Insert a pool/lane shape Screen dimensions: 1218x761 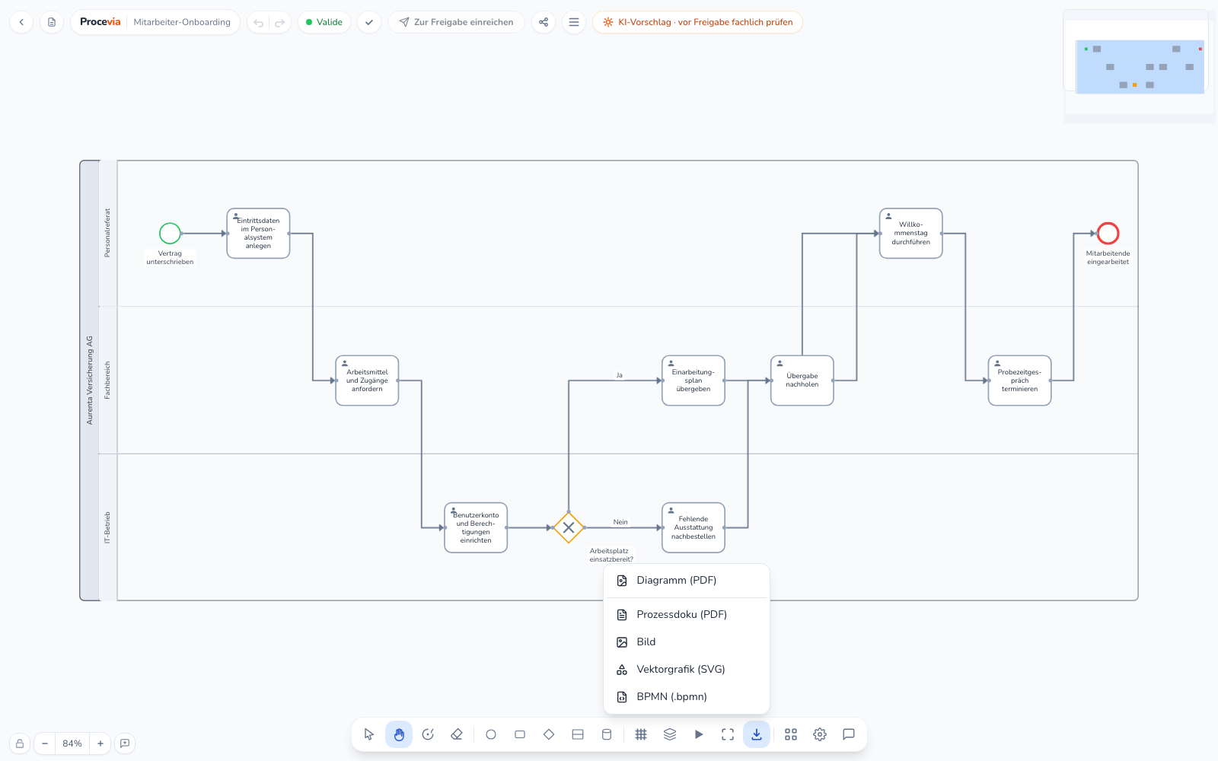[578, 734]
